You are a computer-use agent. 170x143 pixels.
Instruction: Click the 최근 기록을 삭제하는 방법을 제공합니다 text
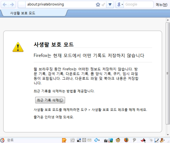64,91
